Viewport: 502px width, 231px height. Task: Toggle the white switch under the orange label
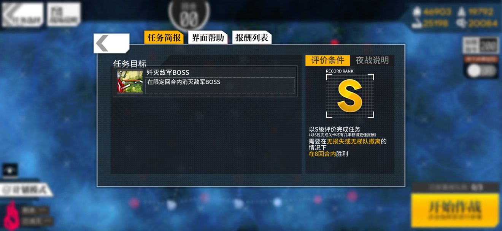pyautogui.click(x=481, y=71)
